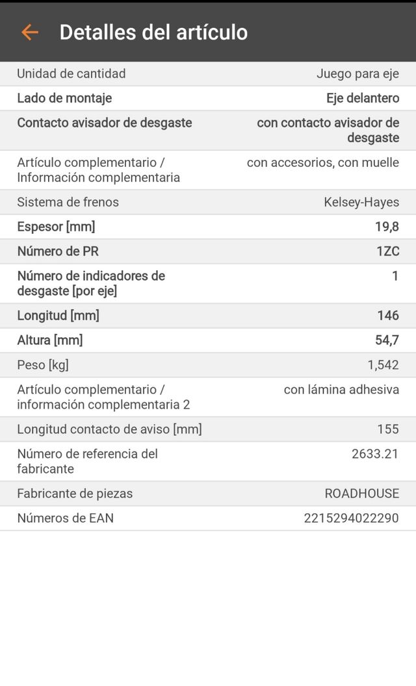
Task: Tap the 'con lámina adhesiva' value
Action: (x=341, y=390)
